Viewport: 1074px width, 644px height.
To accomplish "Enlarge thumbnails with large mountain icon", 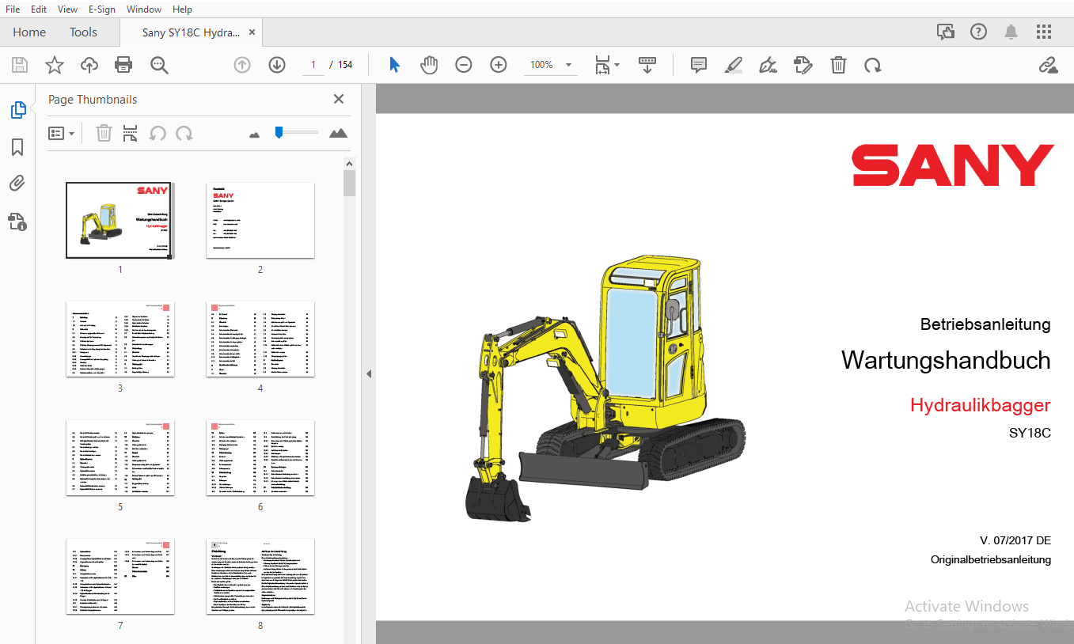I will [x=338, y=133].
